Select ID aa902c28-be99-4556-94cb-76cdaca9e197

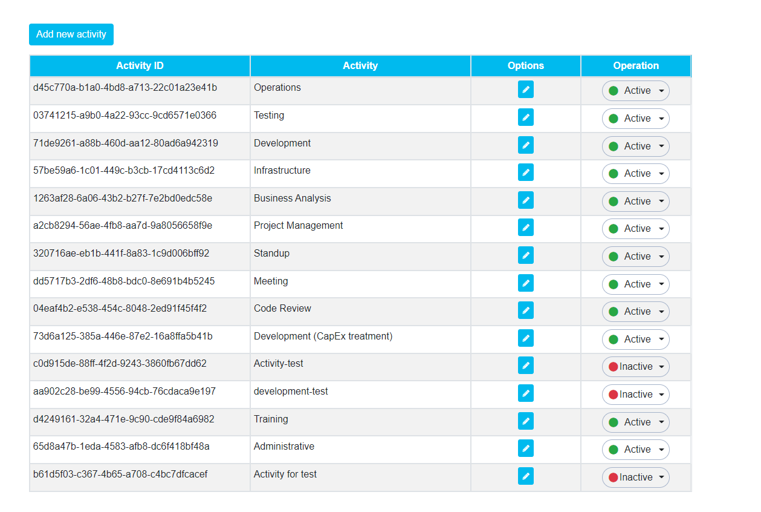point(125,392)
